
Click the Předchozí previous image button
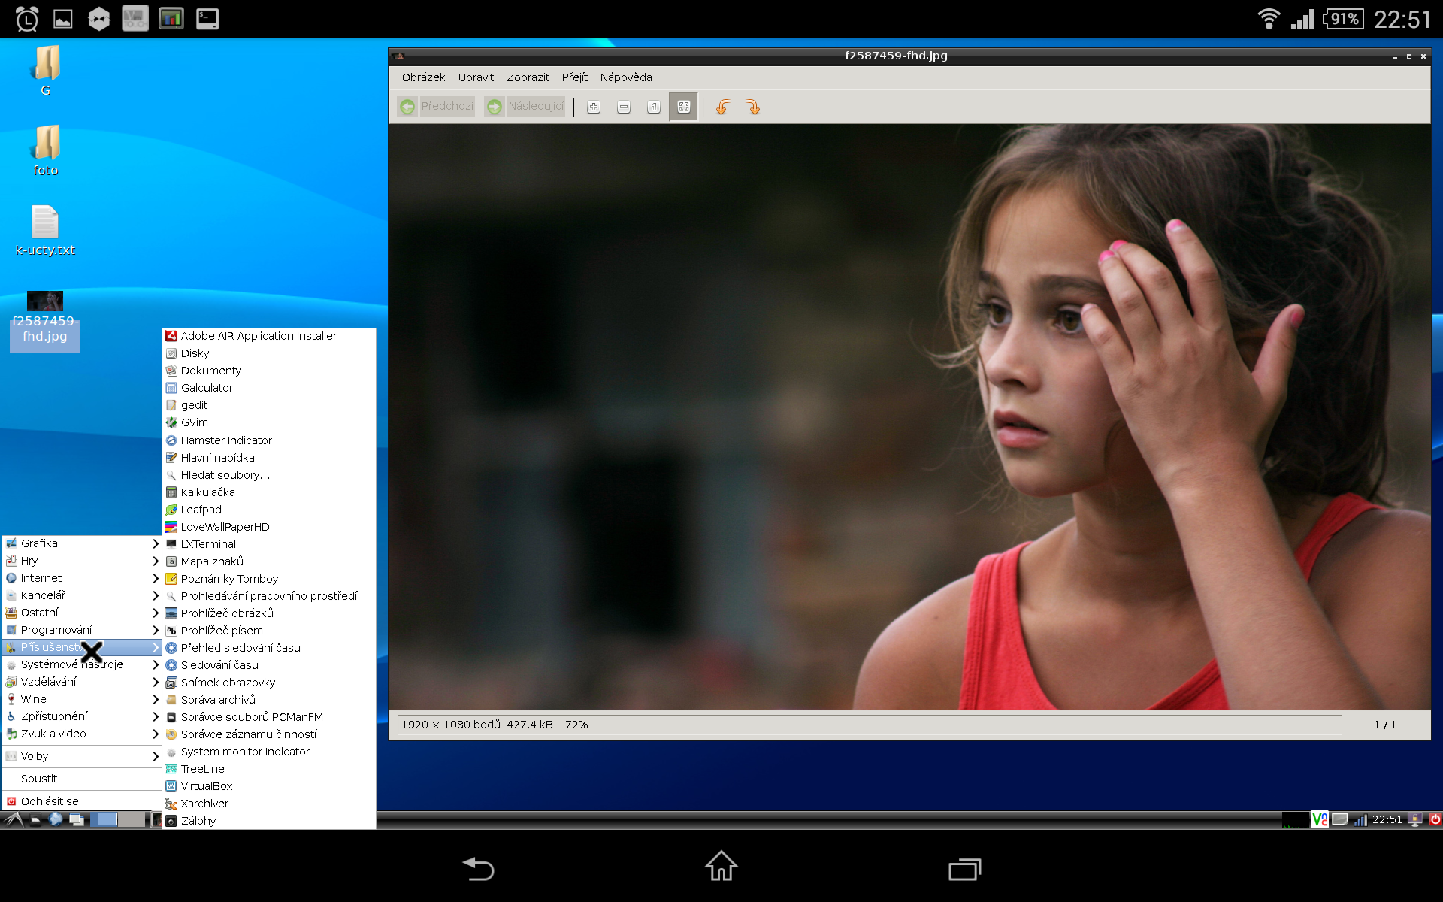click(x=437, y=107)
